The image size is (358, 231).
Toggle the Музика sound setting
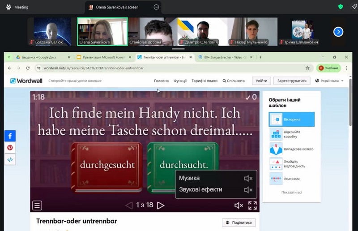click(248, 178)
